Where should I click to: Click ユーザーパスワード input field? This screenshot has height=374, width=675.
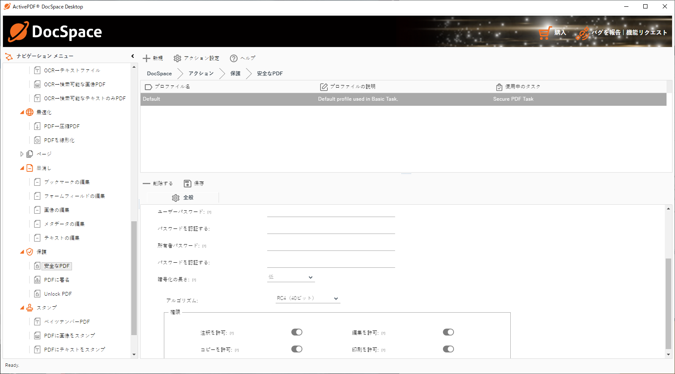(x=331, y=212)
